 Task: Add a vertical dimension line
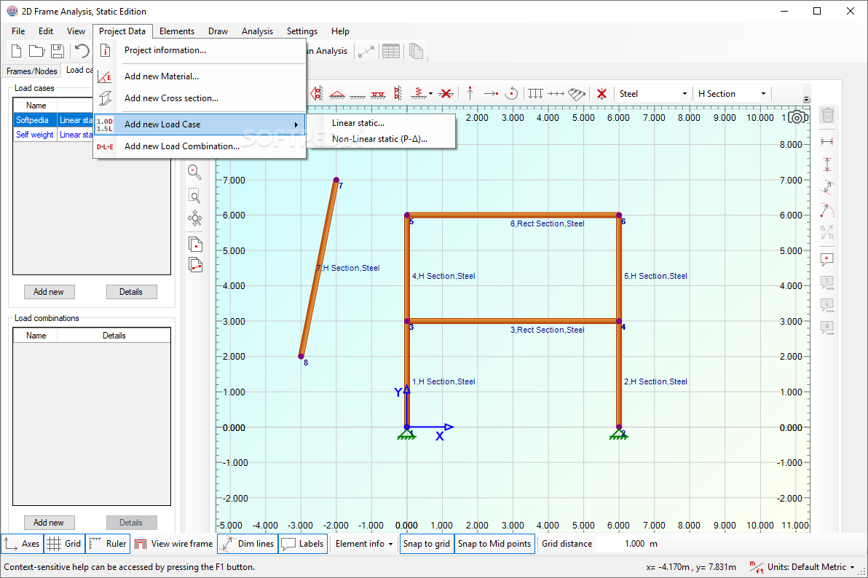coord(827,165)
